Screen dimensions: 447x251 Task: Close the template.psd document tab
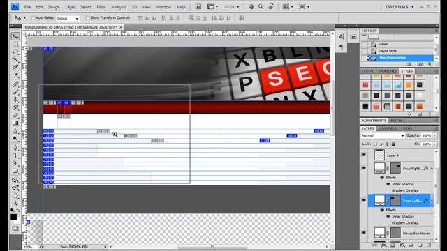tap(121, 27)
